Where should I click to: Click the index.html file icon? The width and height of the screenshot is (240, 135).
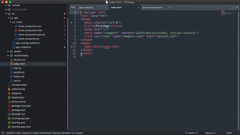coord(11,64)
